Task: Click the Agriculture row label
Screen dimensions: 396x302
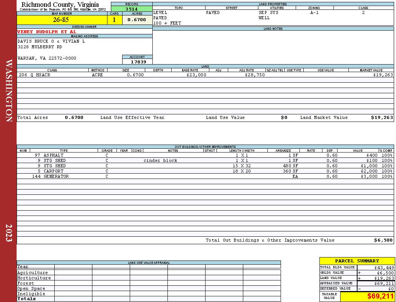Action: tap(32, 273)
